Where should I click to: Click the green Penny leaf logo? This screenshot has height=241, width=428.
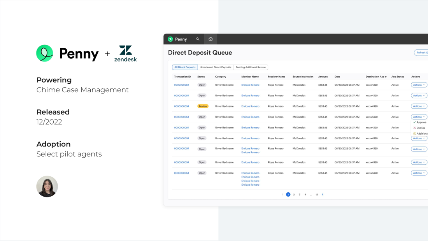[44, 53]
